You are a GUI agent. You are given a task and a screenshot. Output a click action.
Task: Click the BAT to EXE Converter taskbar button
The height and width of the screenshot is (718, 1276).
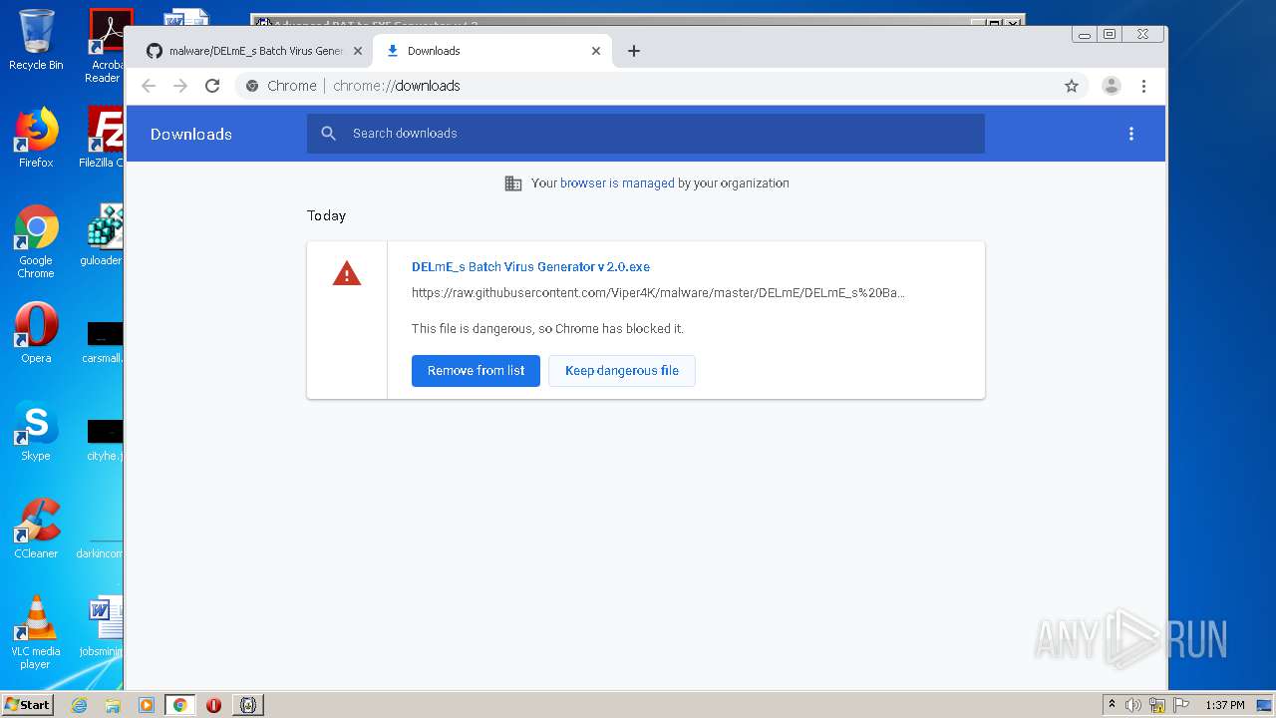(248, 705)
